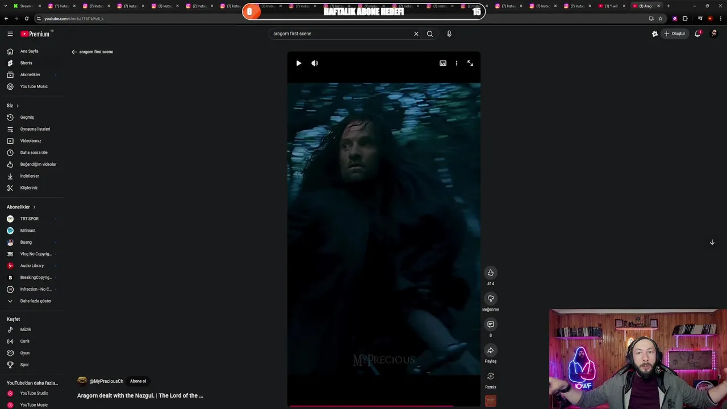Image resolution: width=727 pixels, height=409 pixels.
Task: Mute the Short with the speaker icon
Action: click(x=315, y=63)
